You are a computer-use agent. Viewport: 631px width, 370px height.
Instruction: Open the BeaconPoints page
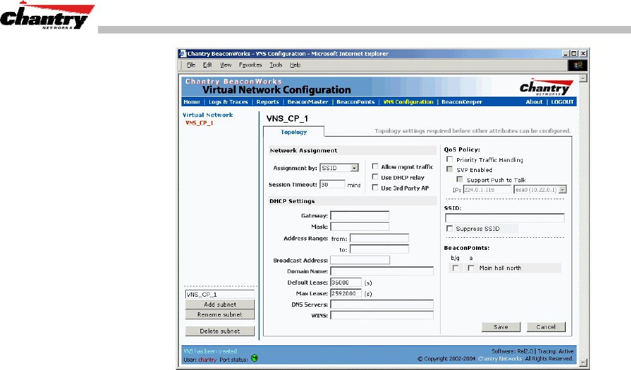click(x=356, y=102)
